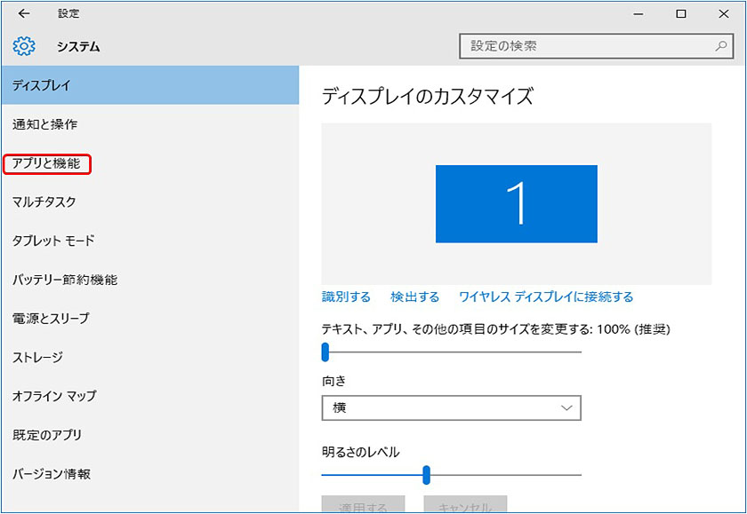Close the settings window
The image size is (747, 514).
pos(724,14)
